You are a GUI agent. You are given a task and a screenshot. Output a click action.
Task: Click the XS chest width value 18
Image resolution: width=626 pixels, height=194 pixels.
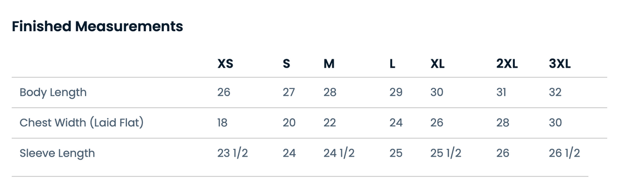click(x=223, y=123)
